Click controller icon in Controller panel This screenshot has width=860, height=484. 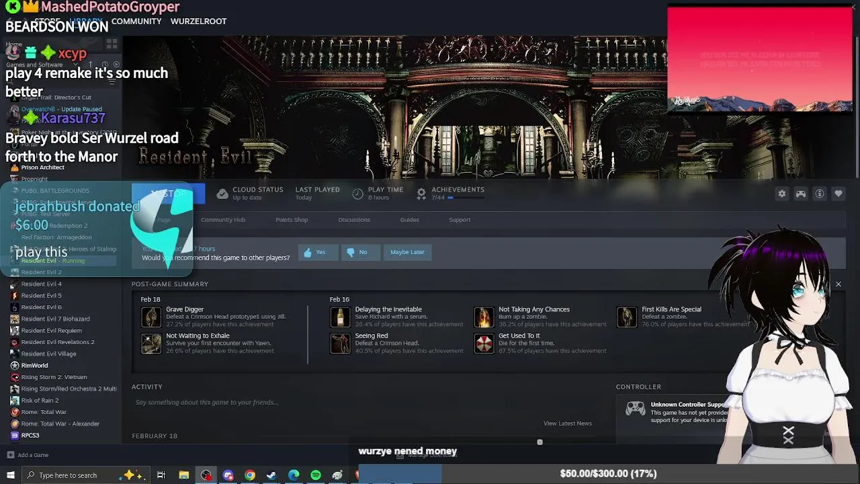tap(636, 409)
